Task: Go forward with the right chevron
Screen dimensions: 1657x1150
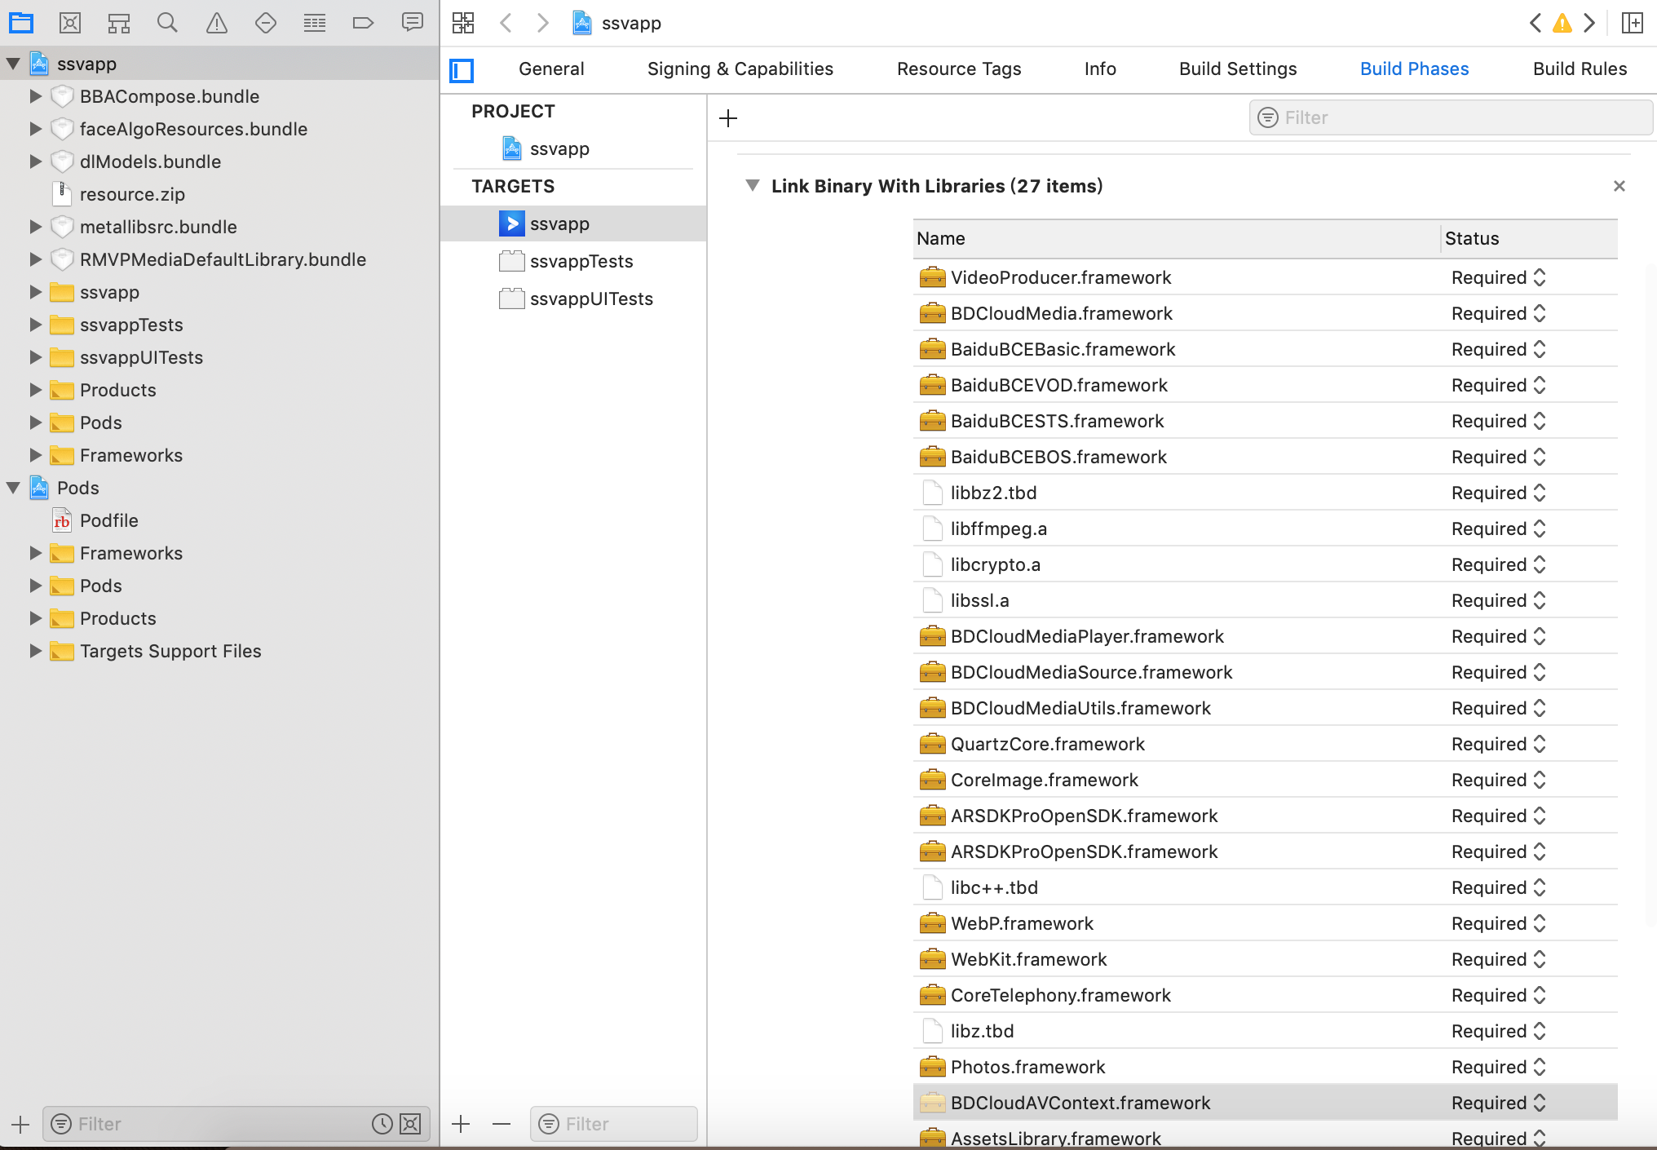Action: [x=543, y=23]
